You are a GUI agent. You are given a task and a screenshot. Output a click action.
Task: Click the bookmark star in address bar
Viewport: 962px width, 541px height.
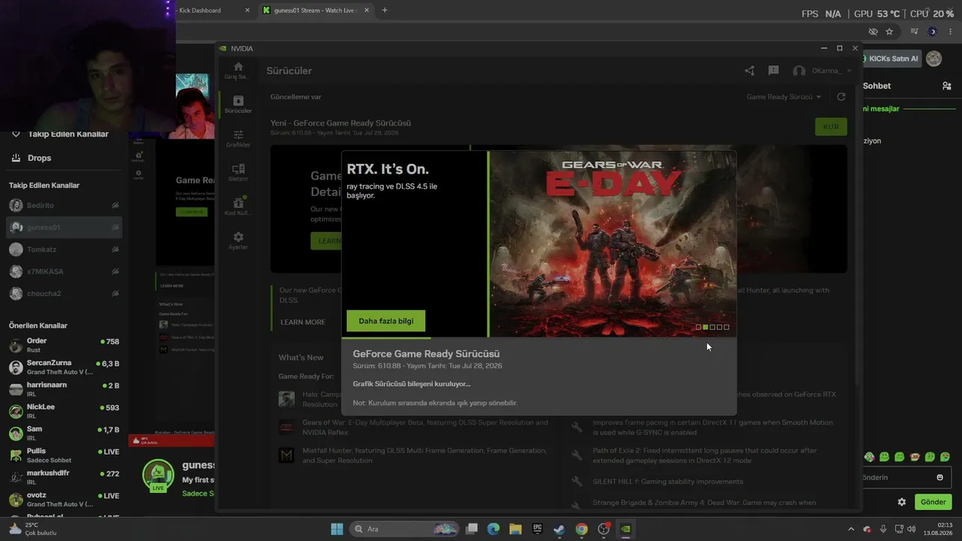(889, 32)
